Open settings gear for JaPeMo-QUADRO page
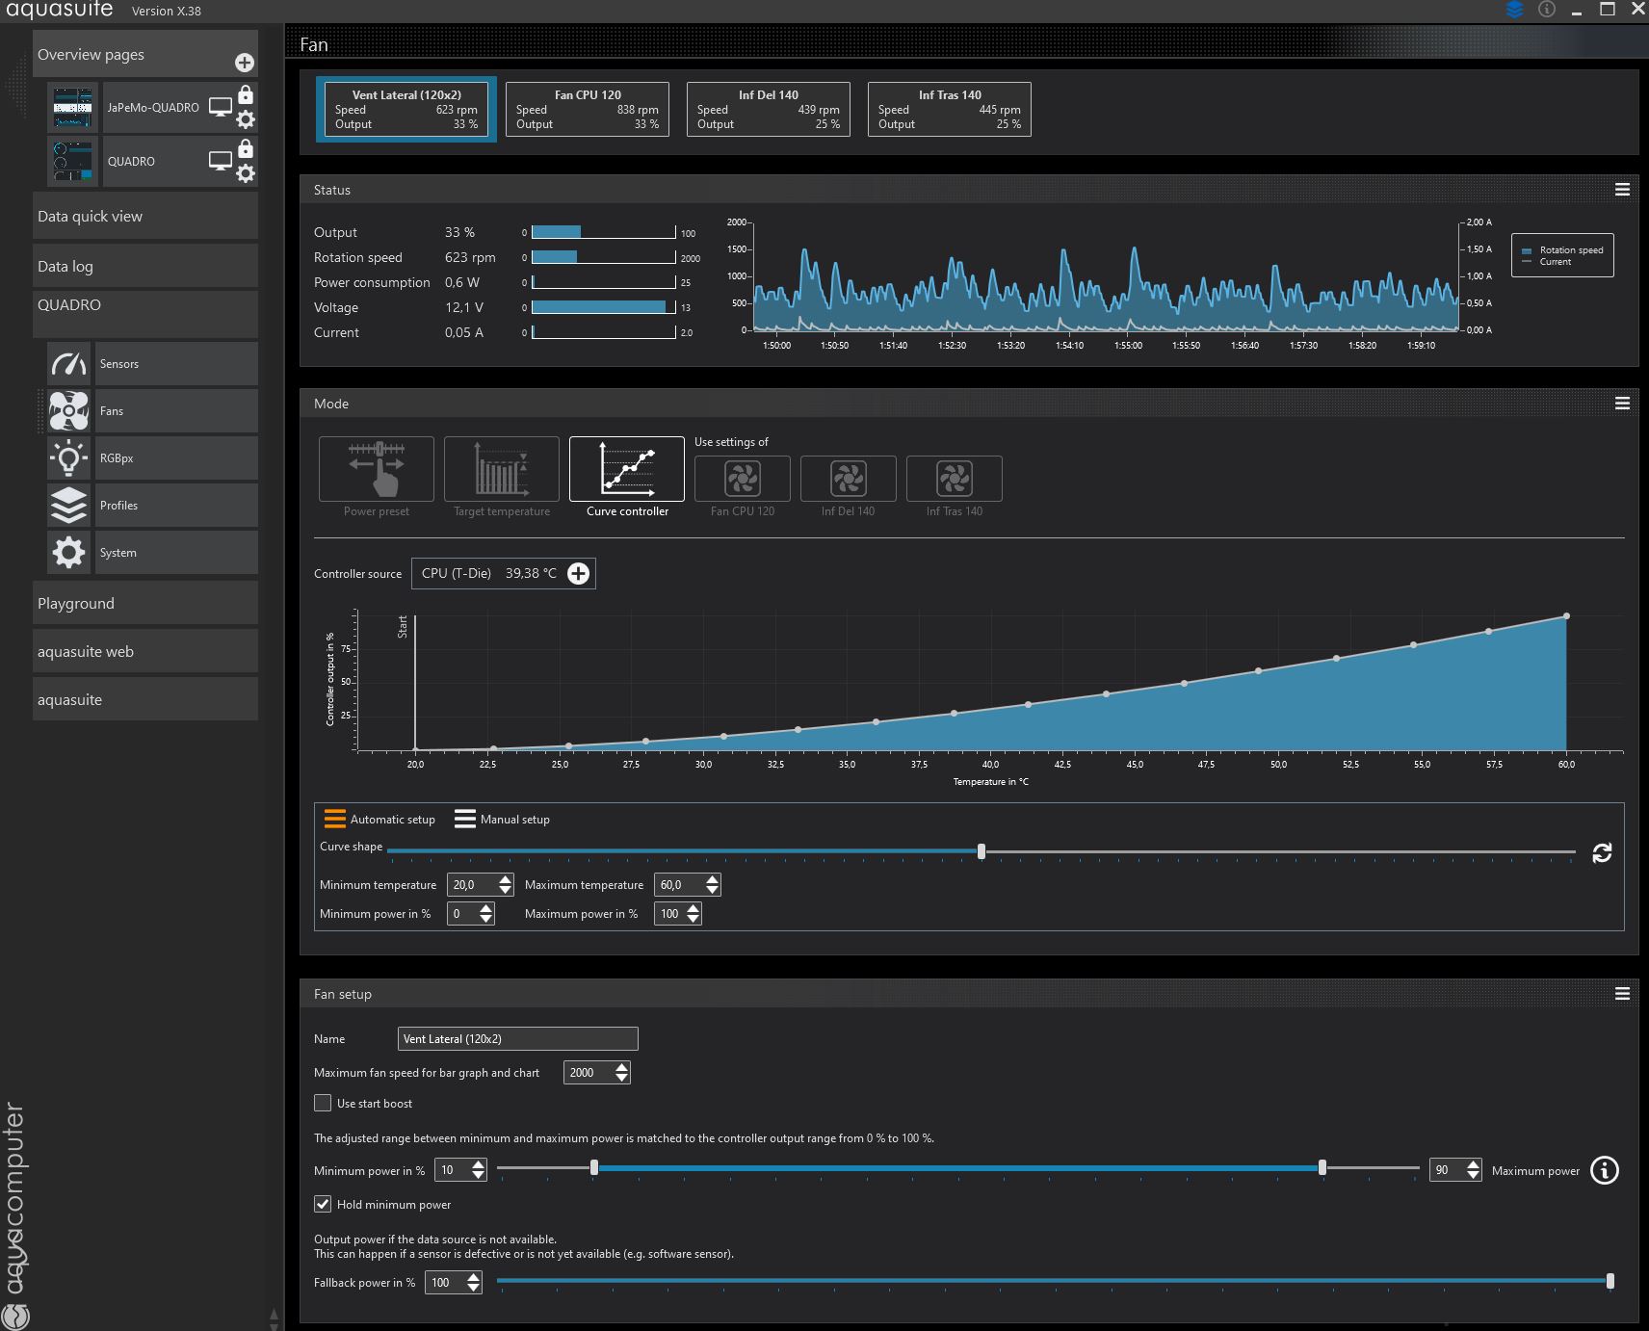 [246, 119]
